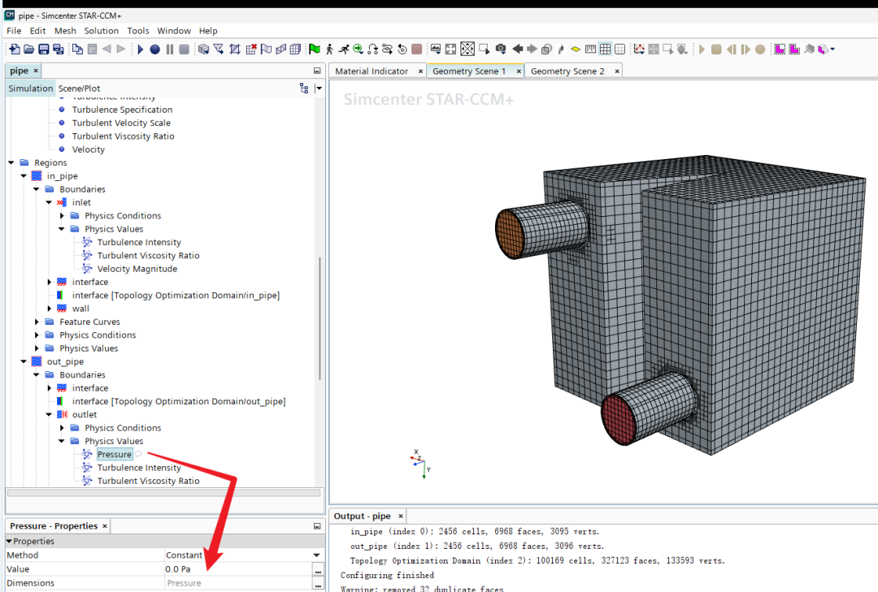Click the Initialize Solution green flag icon
The image size is (878, 592).
point(314,50)
